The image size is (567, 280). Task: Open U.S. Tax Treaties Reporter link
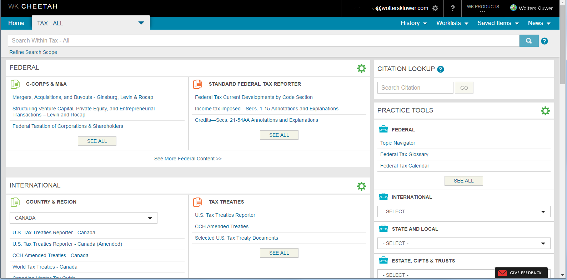[x=225, y=215]
